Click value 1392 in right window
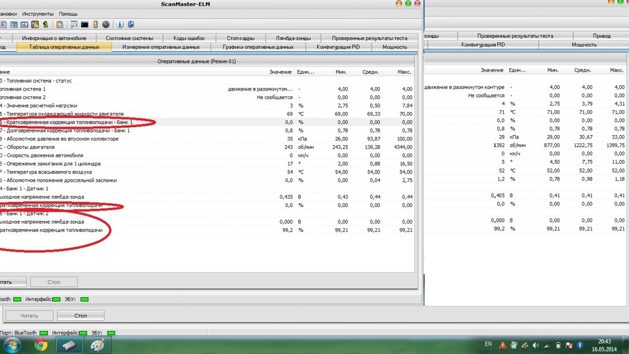 point(499,146)
